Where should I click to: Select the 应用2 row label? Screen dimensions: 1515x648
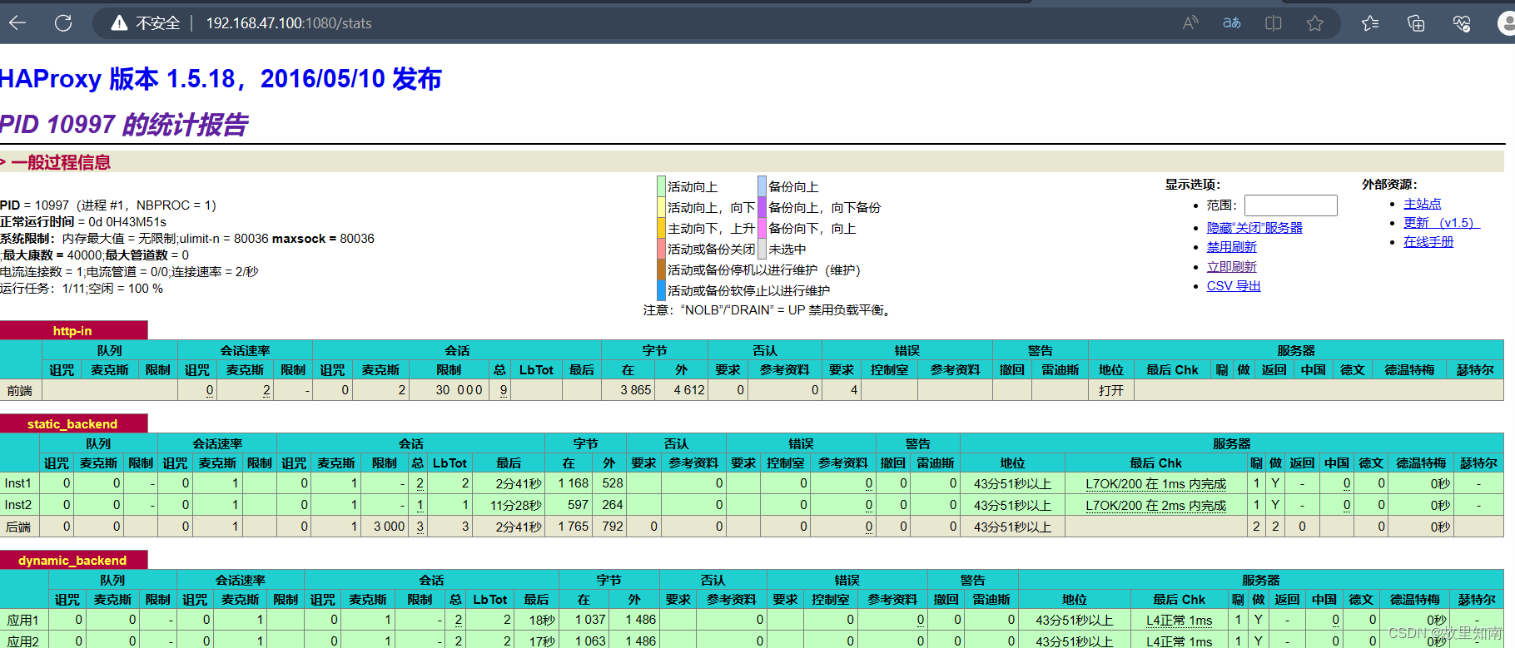pos(23,641)
